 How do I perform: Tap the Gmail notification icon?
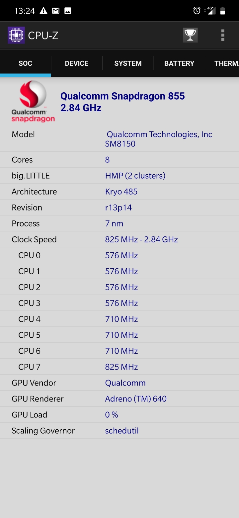[56, 11]
